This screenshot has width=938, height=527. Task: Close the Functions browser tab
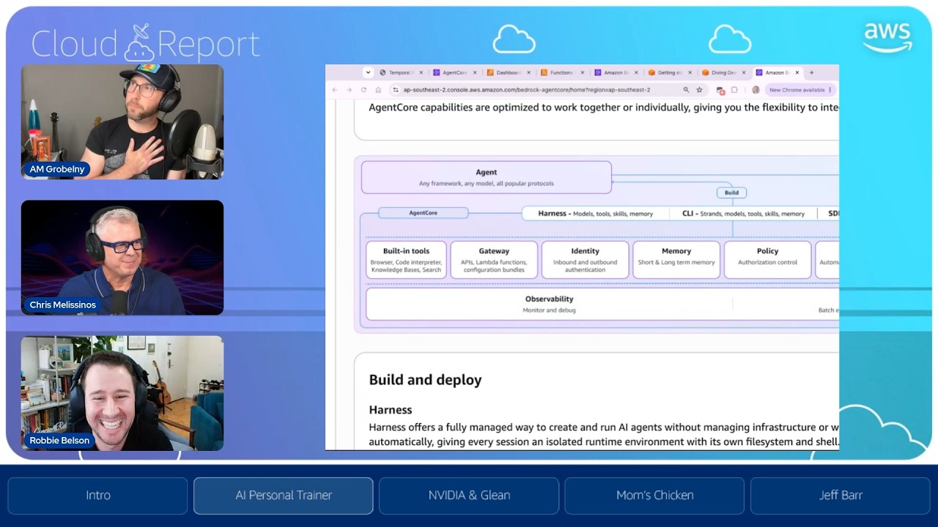tap(583, 72)
